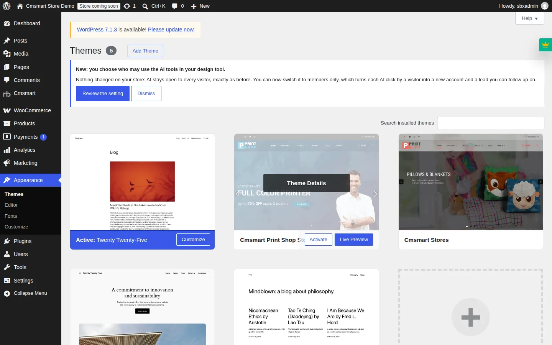Click Review the setting button
Viewport: 552px width, 345px height.
click(103, 94)
